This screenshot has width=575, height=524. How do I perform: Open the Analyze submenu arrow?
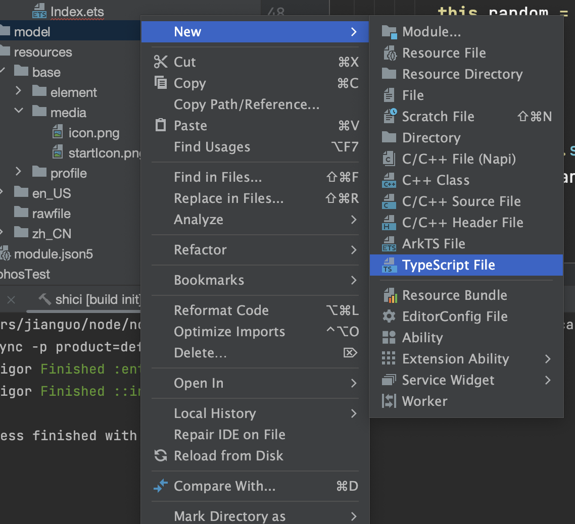[354, 220]
